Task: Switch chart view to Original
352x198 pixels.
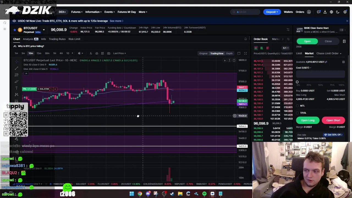Action: point(203,53)
